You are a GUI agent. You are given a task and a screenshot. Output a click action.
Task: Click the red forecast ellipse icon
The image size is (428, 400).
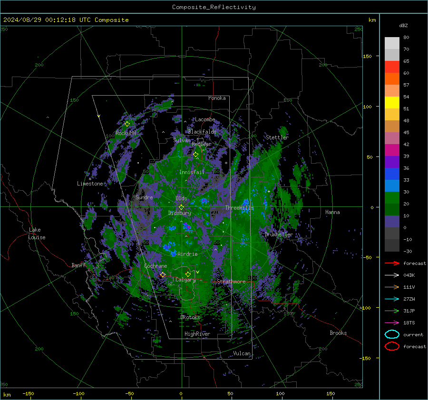(x=392, y=346)
